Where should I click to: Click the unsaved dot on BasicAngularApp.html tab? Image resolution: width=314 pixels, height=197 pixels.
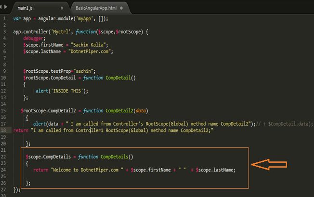pyautogui.click(x=121, y=8)
